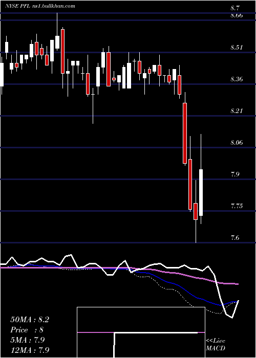Select the 8.66 price axis label

click(237, 15)
